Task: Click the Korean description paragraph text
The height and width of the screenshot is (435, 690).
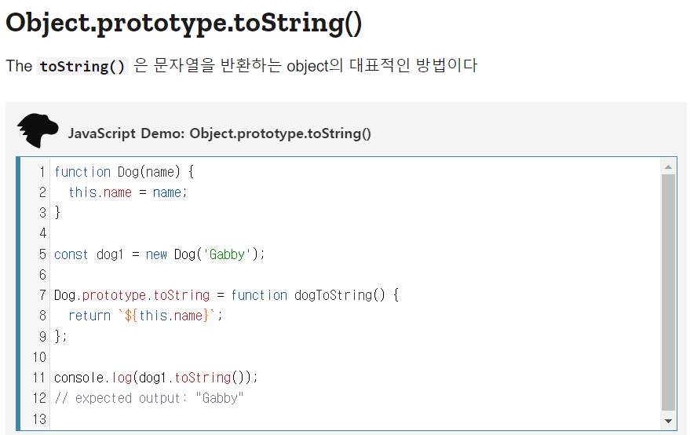Action: pyautogui.click(x=305, y=66)
